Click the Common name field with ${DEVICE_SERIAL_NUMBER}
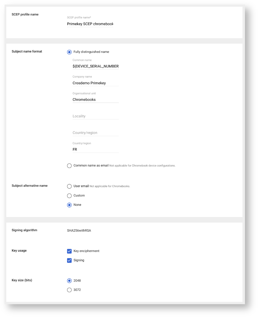Viewport: 258px width, 317px height. (x=95, y=66)
